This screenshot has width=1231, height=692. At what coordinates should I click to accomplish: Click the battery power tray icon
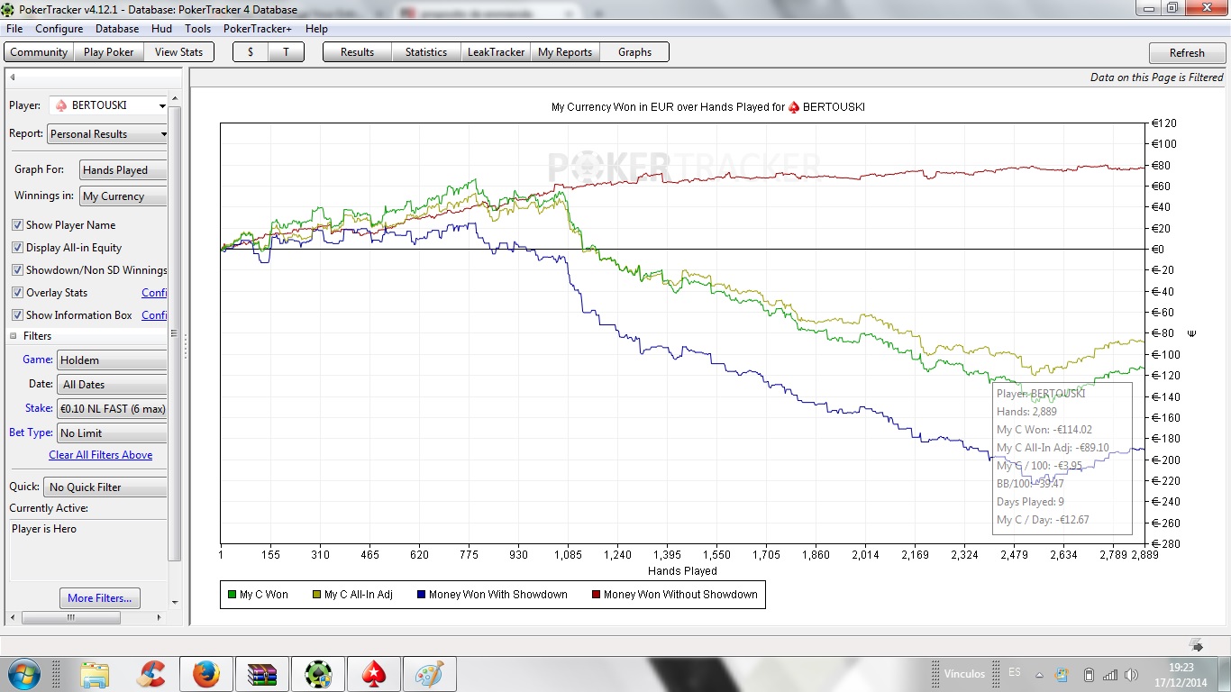click(1088, 675)
